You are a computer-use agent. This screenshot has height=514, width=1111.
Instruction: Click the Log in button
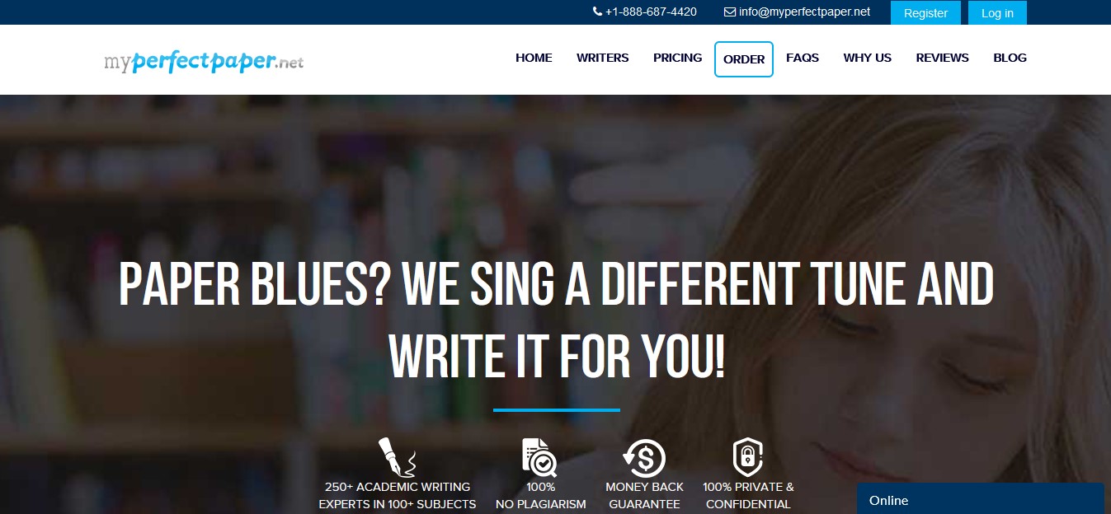point(997,13)
